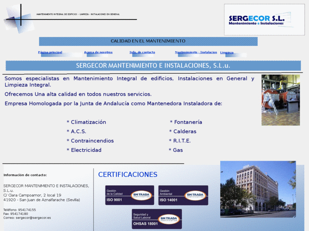Open the Limpieza link

point(227,53)
